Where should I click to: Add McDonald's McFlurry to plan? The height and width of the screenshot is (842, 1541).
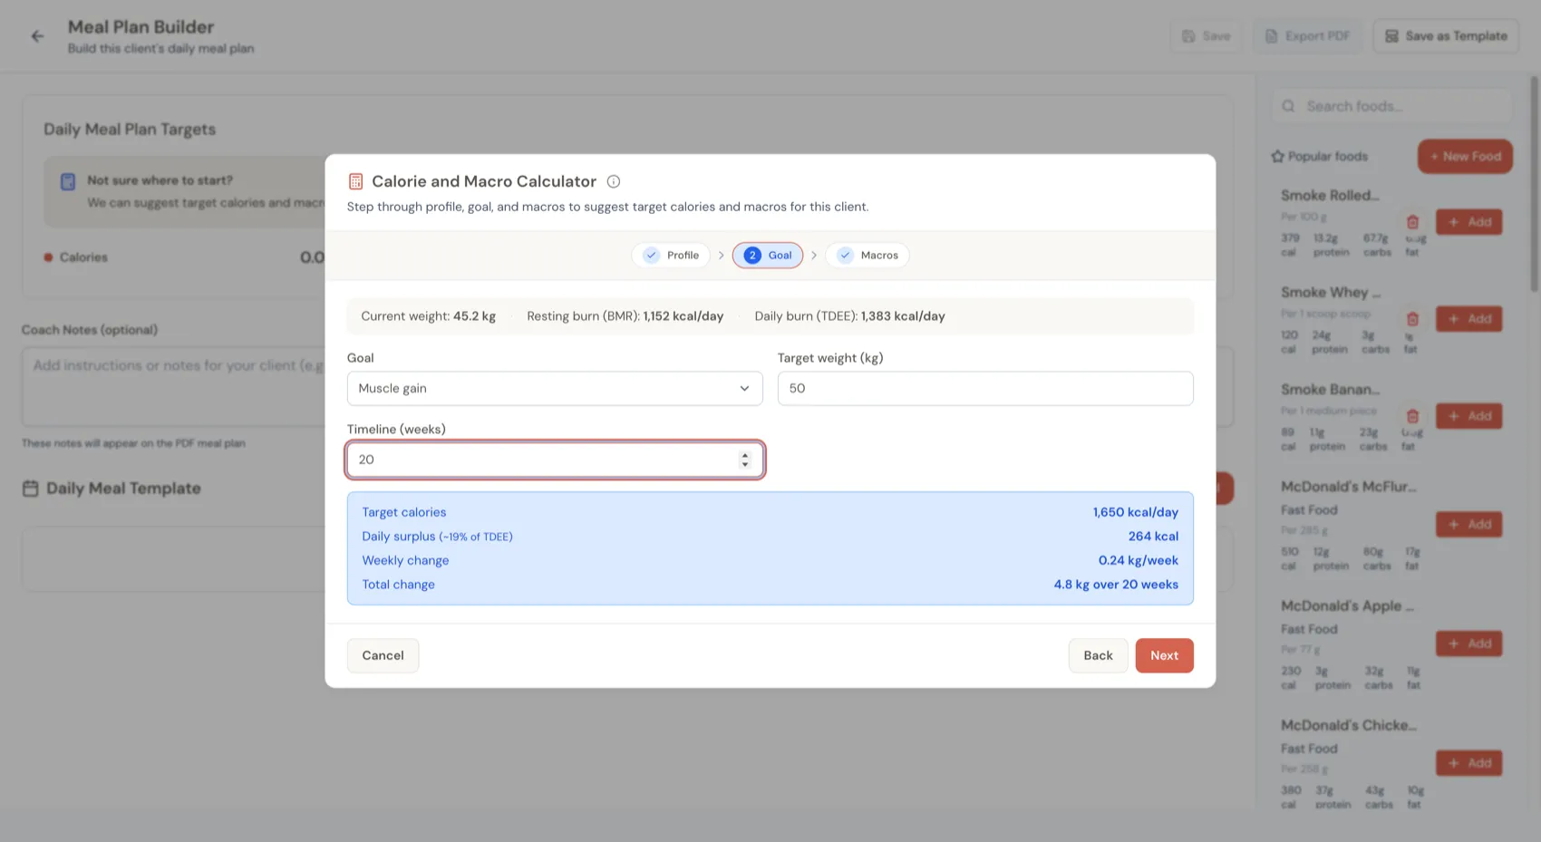coord(1468,525)
